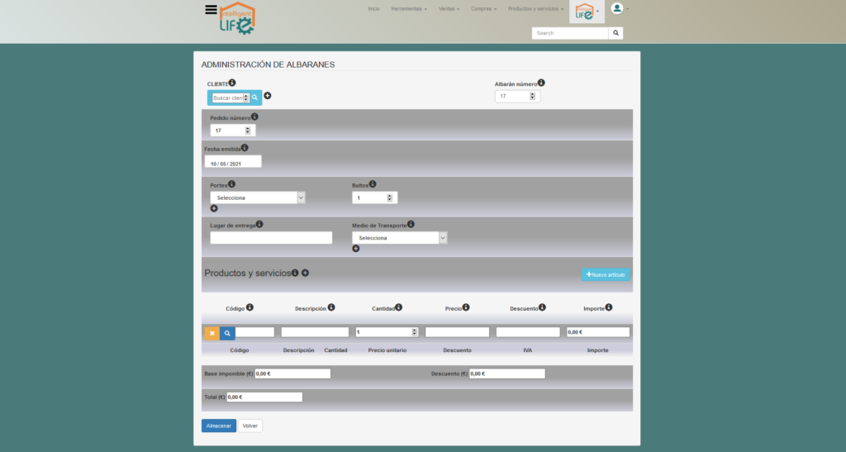Click the Precio unitario column header

click(387, 350)
